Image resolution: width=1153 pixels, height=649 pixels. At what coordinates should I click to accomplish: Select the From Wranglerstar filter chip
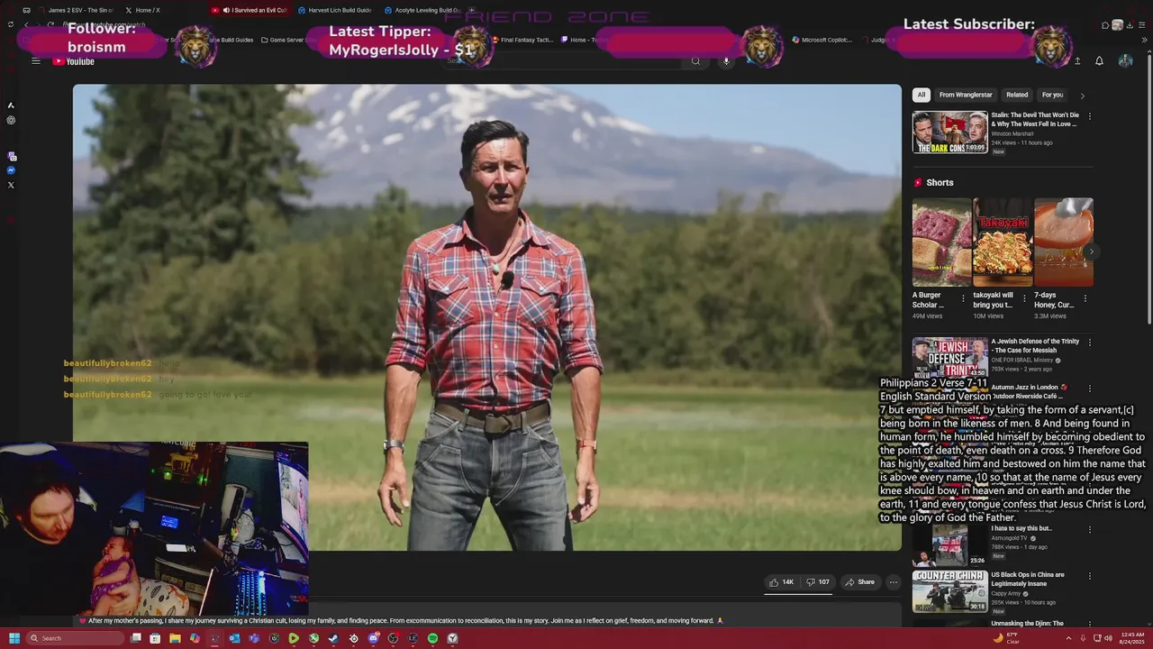(966, 95)
